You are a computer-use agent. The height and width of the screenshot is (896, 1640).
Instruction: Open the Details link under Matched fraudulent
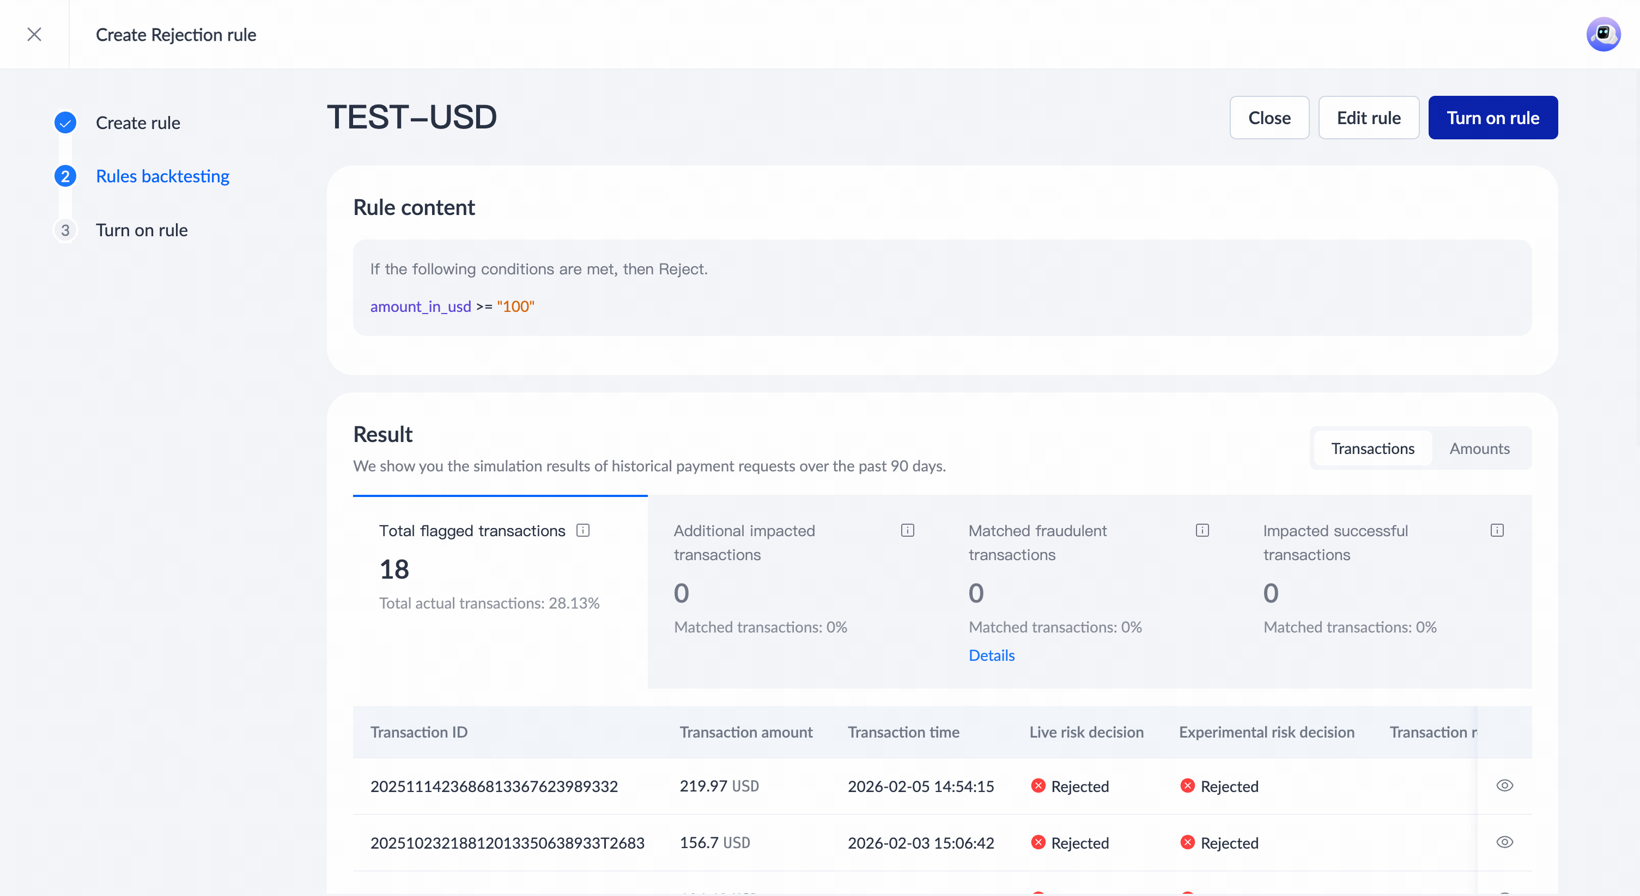(991, 655)
